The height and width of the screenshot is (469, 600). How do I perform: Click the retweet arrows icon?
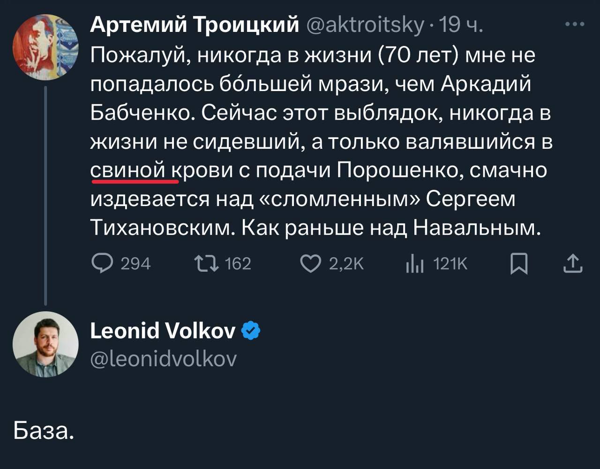pos(206,263)
